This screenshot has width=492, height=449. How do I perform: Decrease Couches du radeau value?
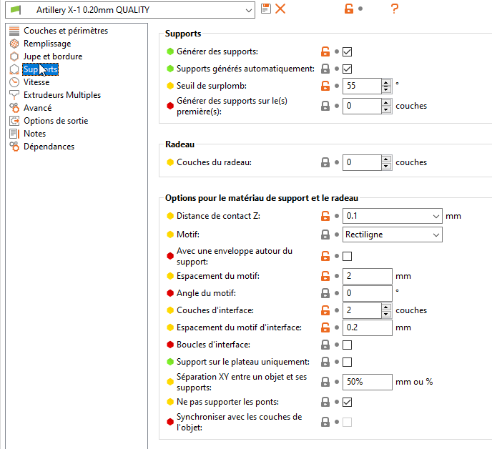coord(386,167)
